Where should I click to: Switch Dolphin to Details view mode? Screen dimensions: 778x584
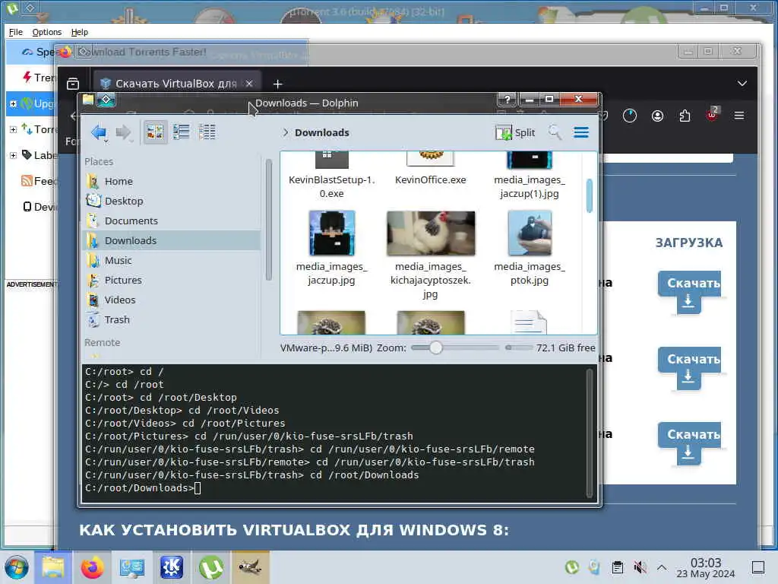pos(207,132)
